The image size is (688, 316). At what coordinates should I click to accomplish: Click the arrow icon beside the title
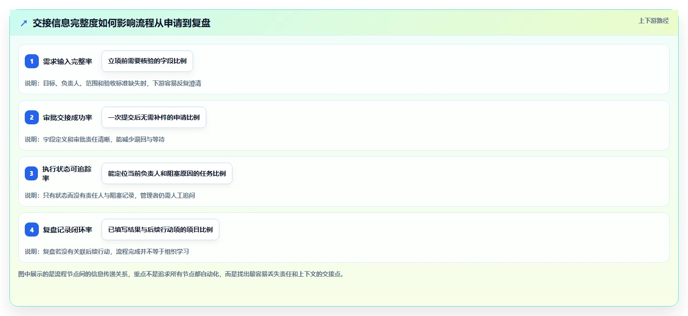24,23
